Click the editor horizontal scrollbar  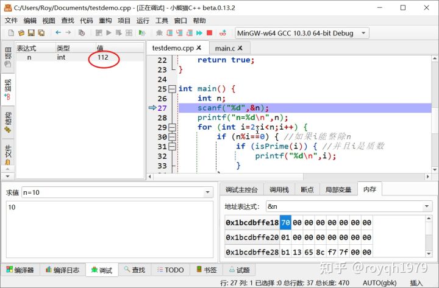(x=288, y=177)
